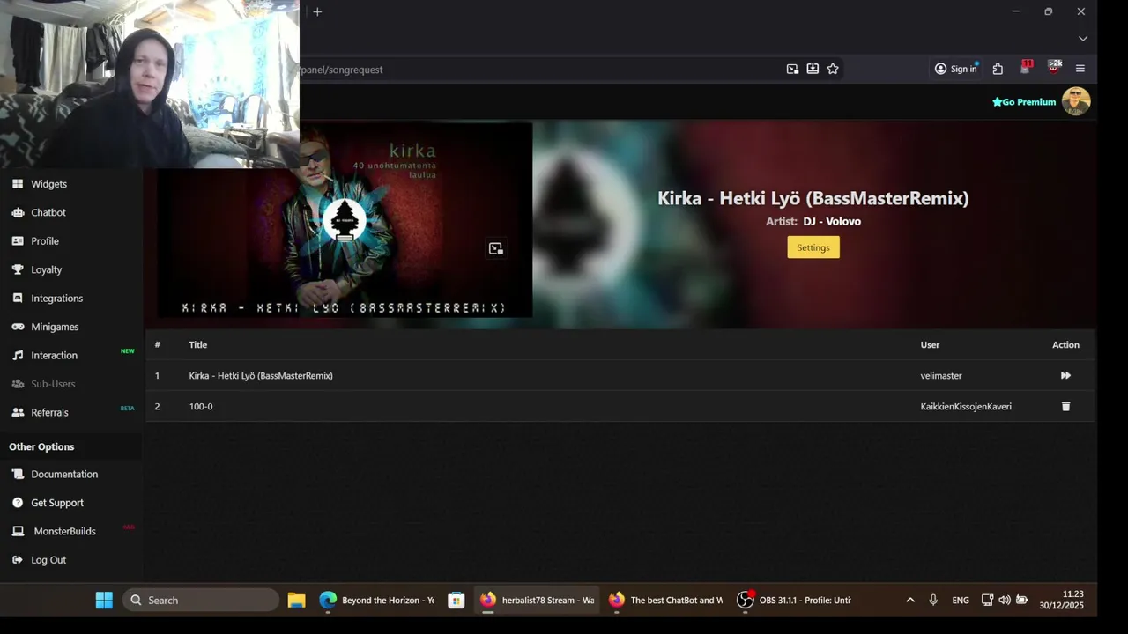Click the Log Out icon
The height and width of the screenshot is (634, 1128).
(x=18, y=560)
